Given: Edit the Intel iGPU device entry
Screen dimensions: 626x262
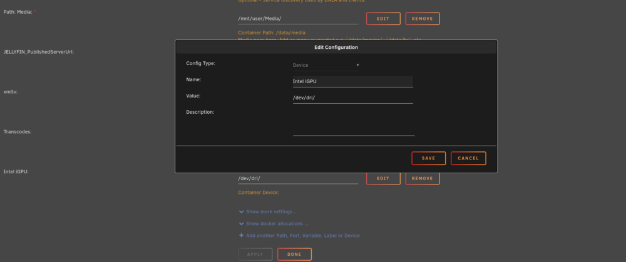Looking at the screenshot, I should coord(383,179).
